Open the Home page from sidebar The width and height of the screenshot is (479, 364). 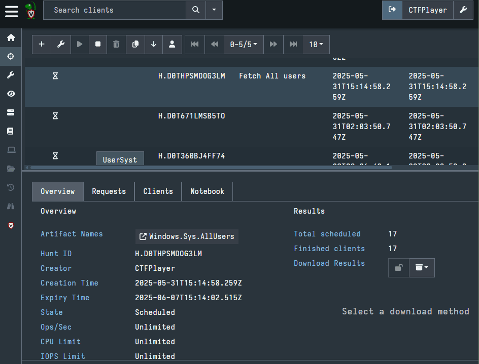click(x=11, y=37)
